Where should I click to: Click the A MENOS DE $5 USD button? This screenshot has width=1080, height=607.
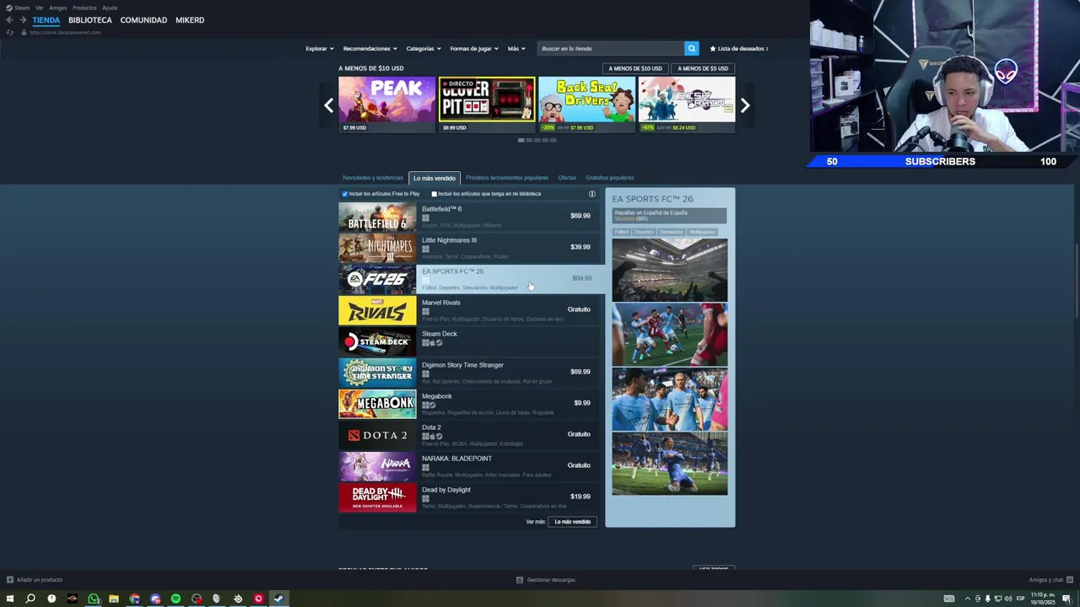pos(703,68)
